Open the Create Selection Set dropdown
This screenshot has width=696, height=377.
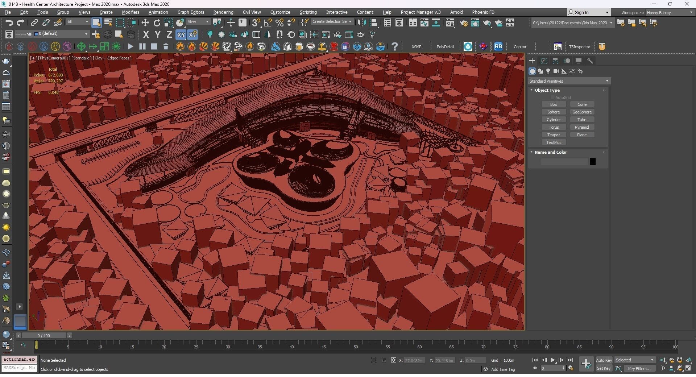click(332, 22)
